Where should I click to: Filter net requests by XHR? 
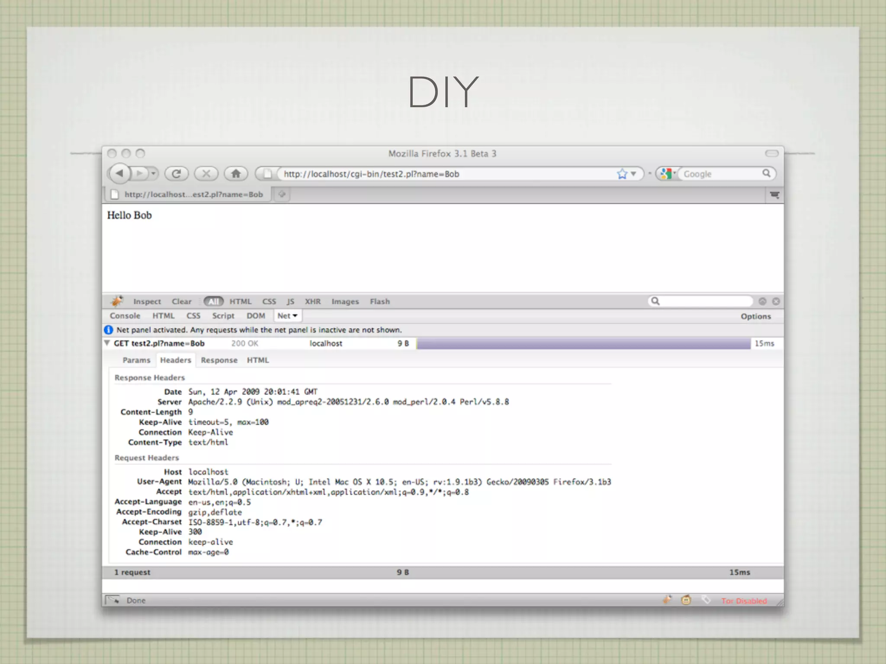tap(313, 301)
